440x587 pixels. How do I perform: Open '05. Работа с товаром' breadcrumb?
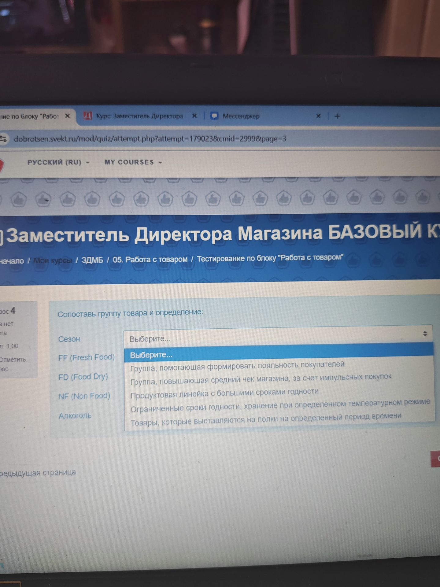tap(150, 259)
